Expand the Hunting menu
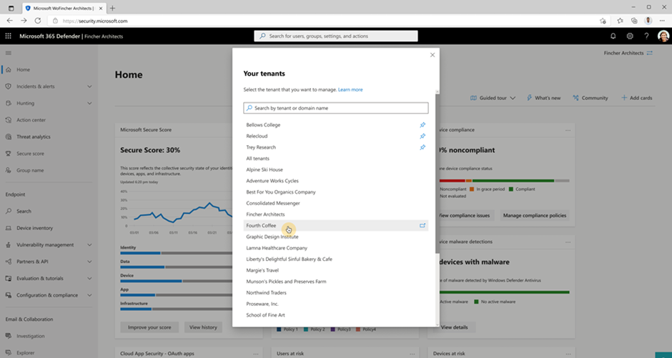This screenshot has width=672, height=358. tap(89, 103)
